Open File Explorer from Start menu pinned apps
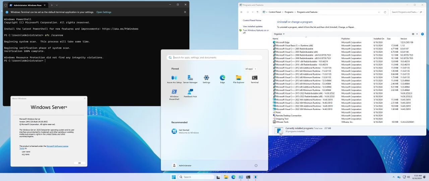 click(239, 79)
